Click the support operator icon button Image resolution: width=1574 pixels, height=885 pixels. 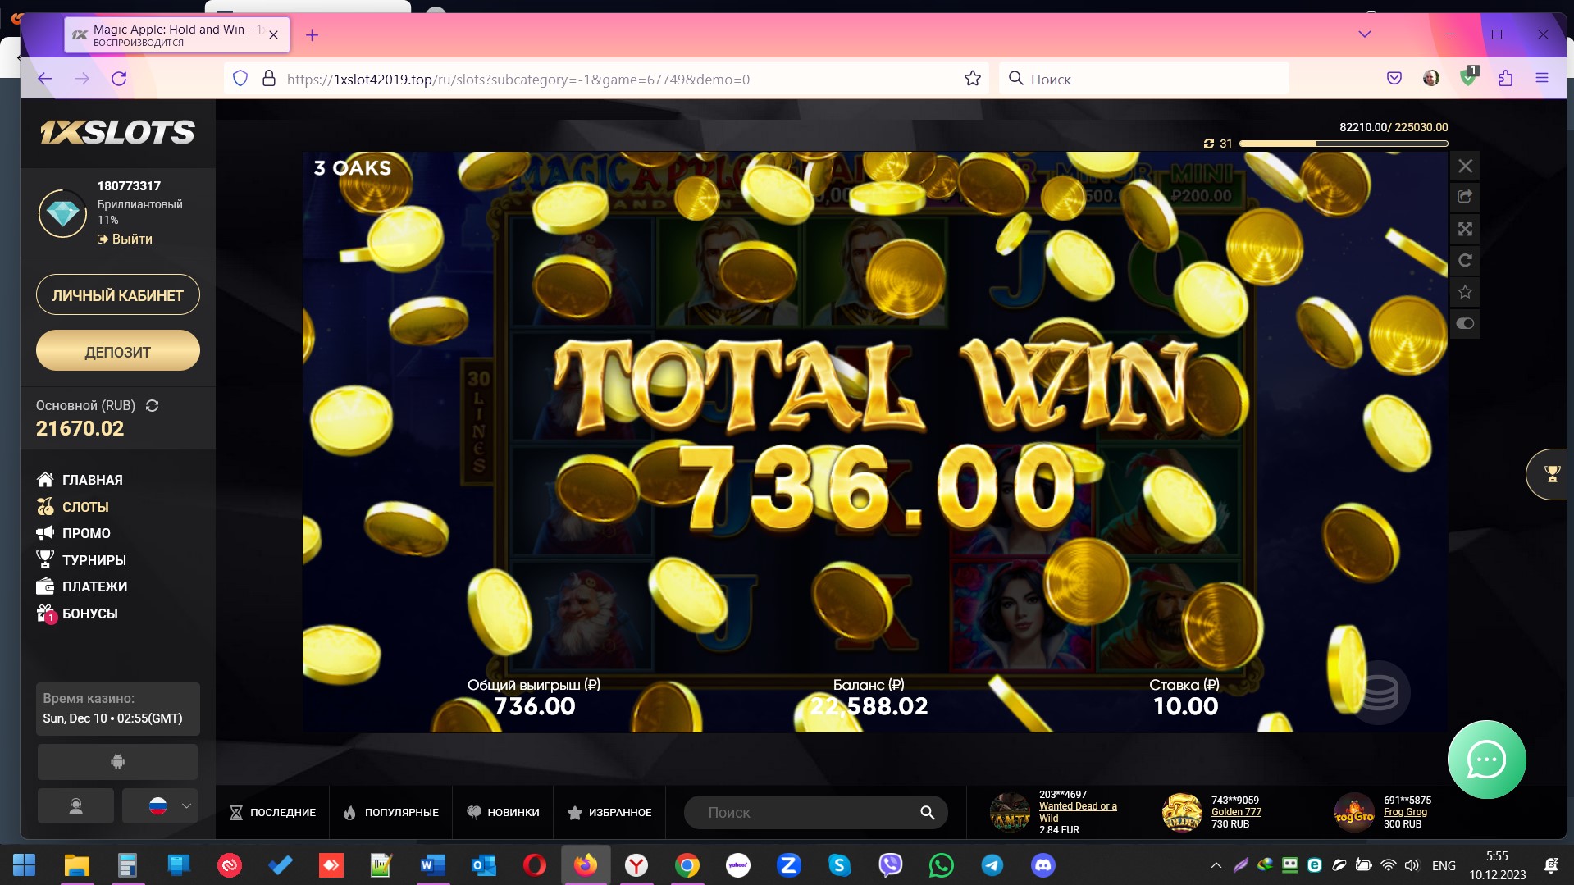(75, 806)
